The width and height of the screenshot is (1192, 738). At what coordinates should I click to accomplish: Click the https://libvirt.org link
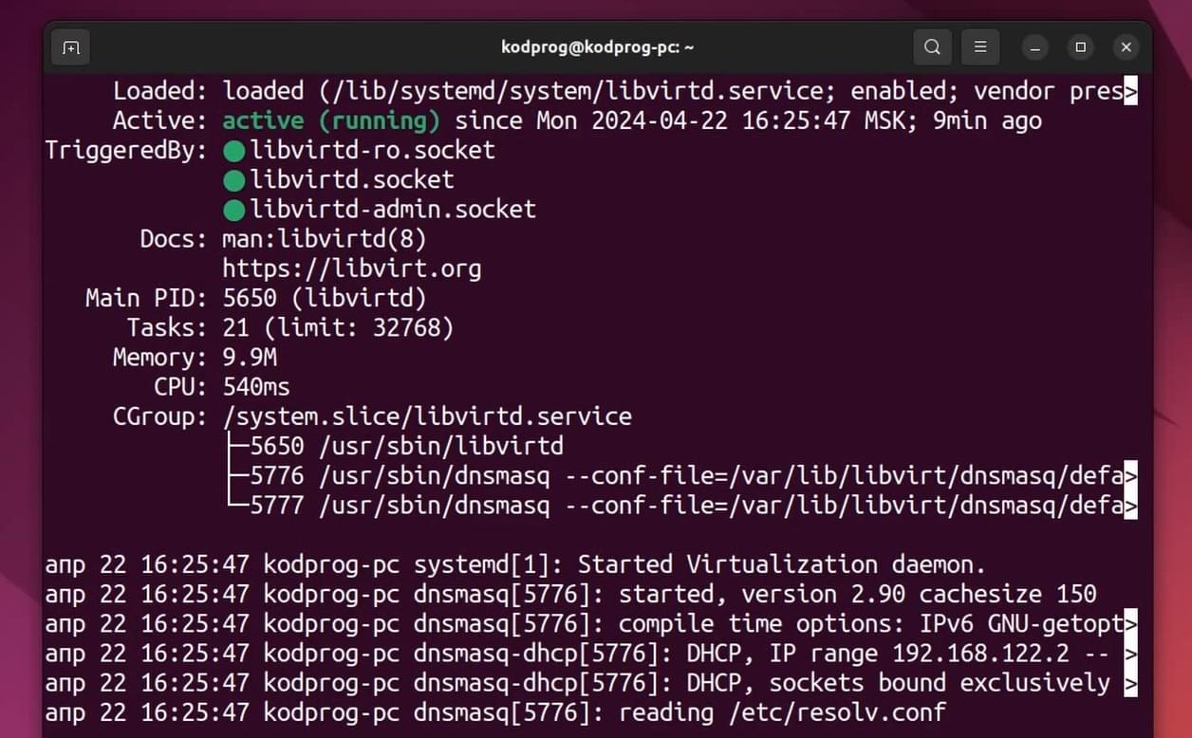[352, 269]
